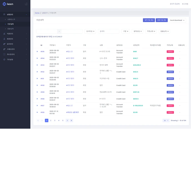Open the 결제방법 payment method dropdown
This screenshot has height=184, width=191.
click(x=137, y=31)
